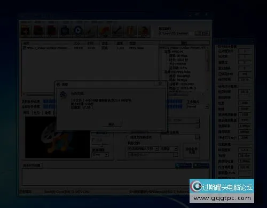Open the small dropdown below the preview slider
Screen dimensions: 267x208
(x=100, y=155)
